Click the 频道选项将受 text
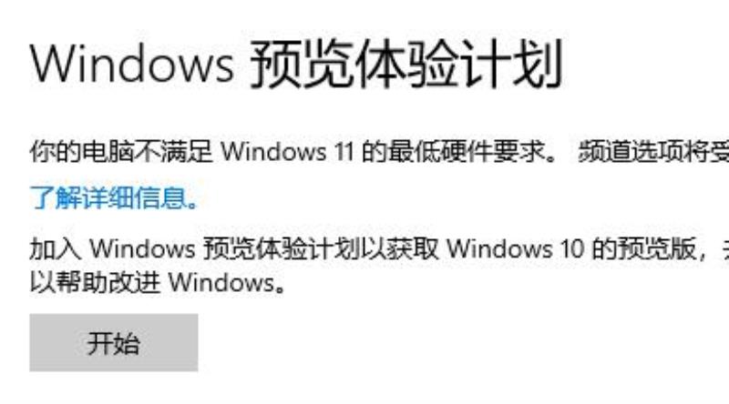 [652, 151]
